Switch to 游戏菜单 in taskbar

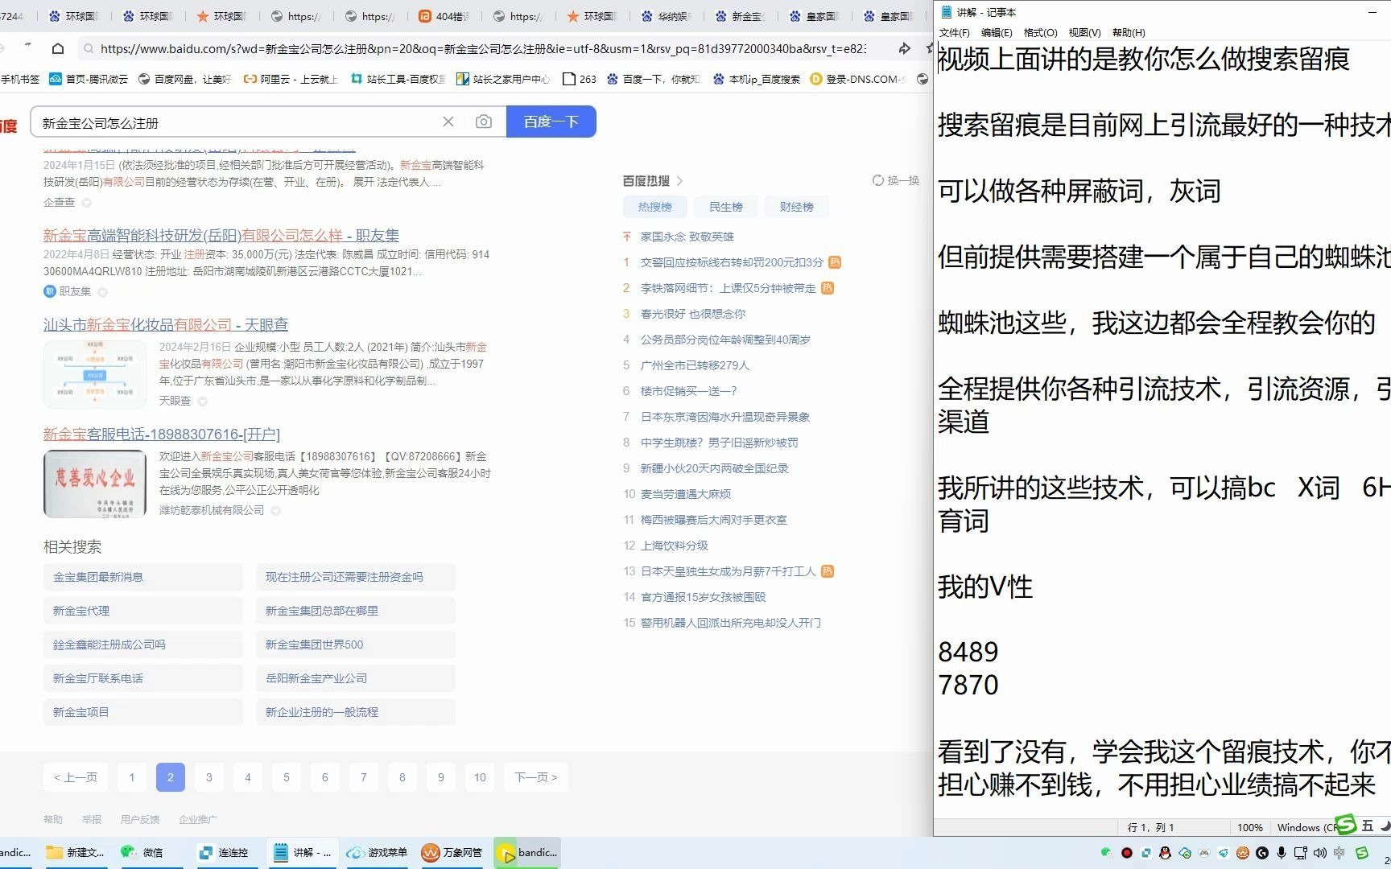click(378, 852)
